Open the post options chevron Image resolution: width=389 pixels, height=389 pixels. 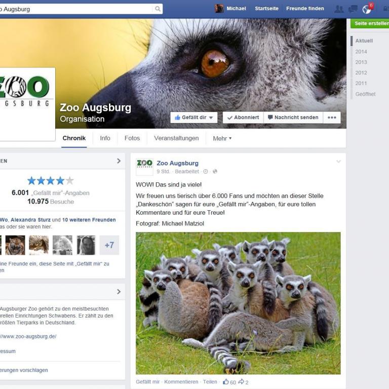click(x=338, y=162)
